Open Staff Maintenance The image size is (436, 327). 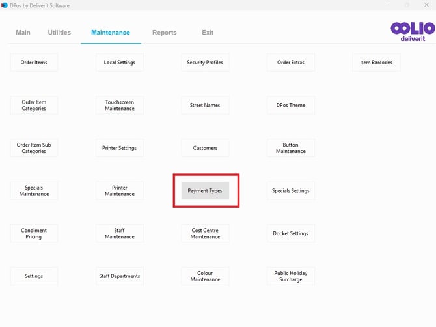click(120, 233)
